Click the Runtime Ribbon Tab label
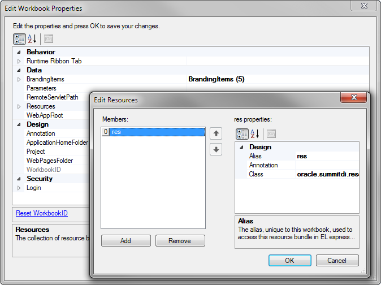The image size is (381, 285). 54,61
